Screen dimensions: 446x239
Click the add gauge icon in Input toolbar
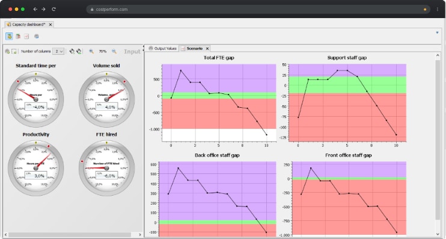7,51
